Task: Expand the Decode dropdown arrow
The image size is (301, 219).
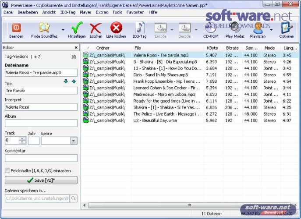Action: [x=196, y=30]
